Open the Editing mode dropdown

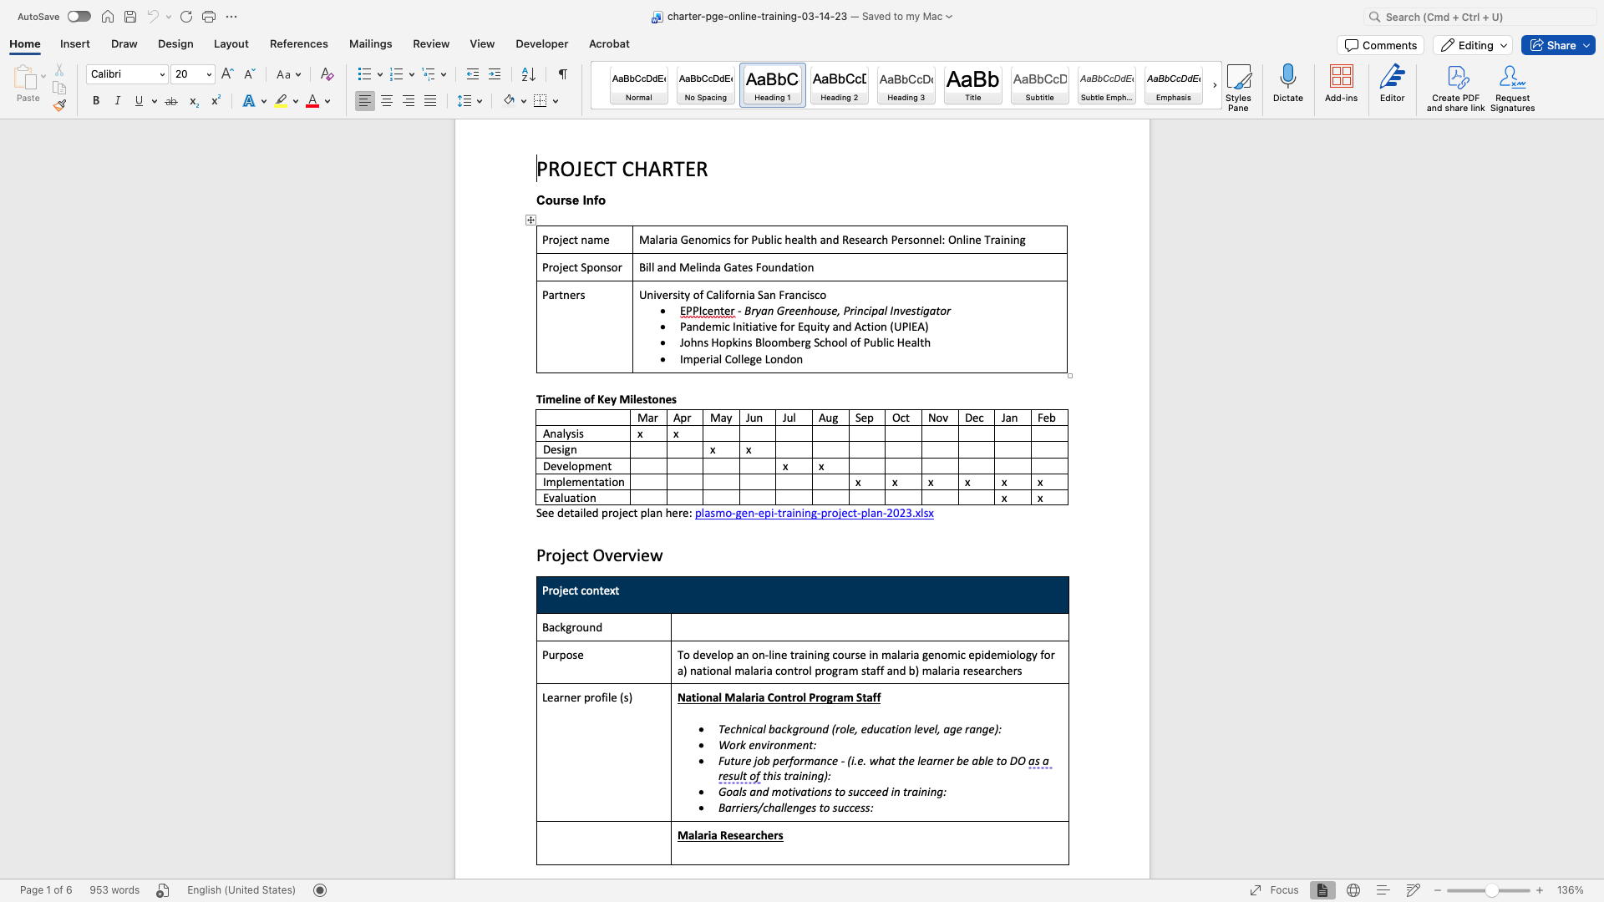tap(1473, 45)
